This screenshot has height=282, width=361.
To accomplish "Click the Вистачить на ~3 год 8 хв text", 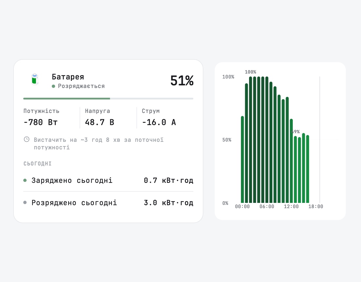I will [x=98, y=143].
